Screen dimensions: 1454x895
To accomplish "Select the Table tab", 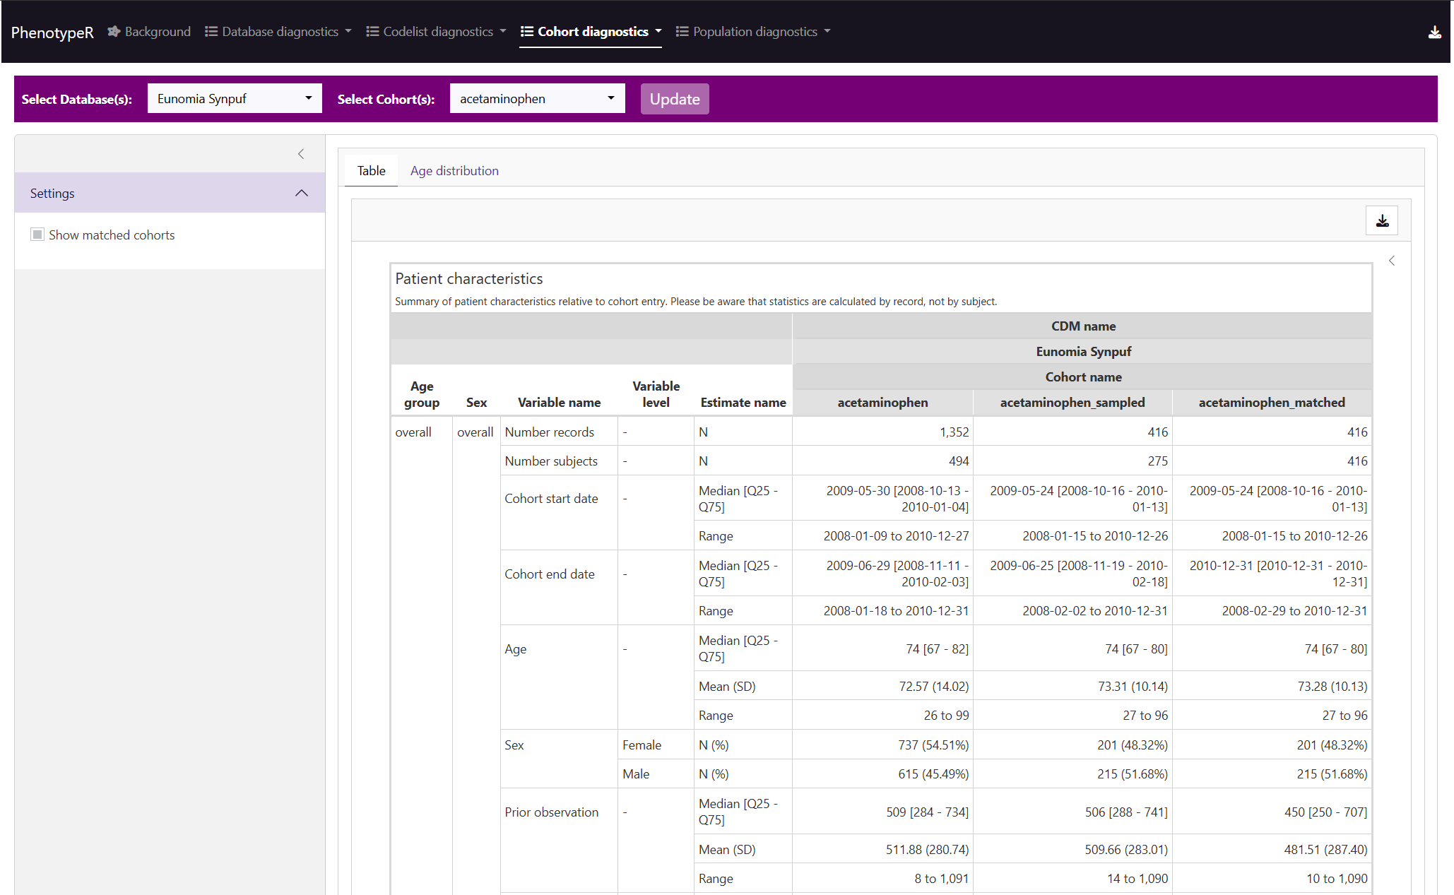I will (x=371, y=171).
